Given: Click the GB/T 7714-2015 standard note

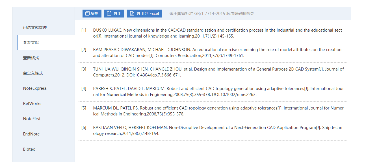Looking at the screenshot, I should pos(212,14).
